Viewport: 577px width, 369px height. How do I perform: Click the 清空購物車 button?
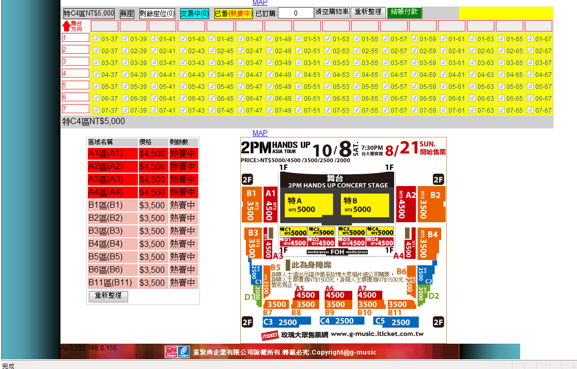click(x=332, y=12)
